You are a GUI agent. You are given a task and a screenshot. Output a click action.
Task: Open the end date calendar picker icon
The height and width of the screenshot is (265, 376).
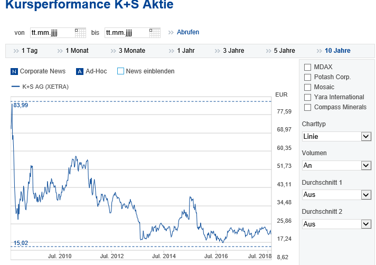[x=155, y=33]
